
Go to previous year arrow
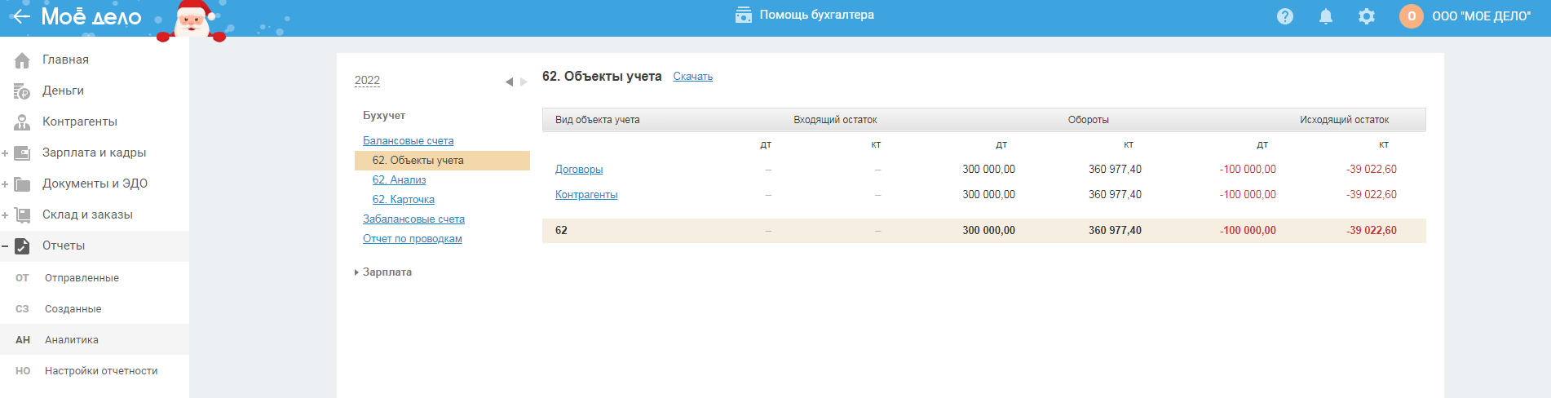point(509,82)
